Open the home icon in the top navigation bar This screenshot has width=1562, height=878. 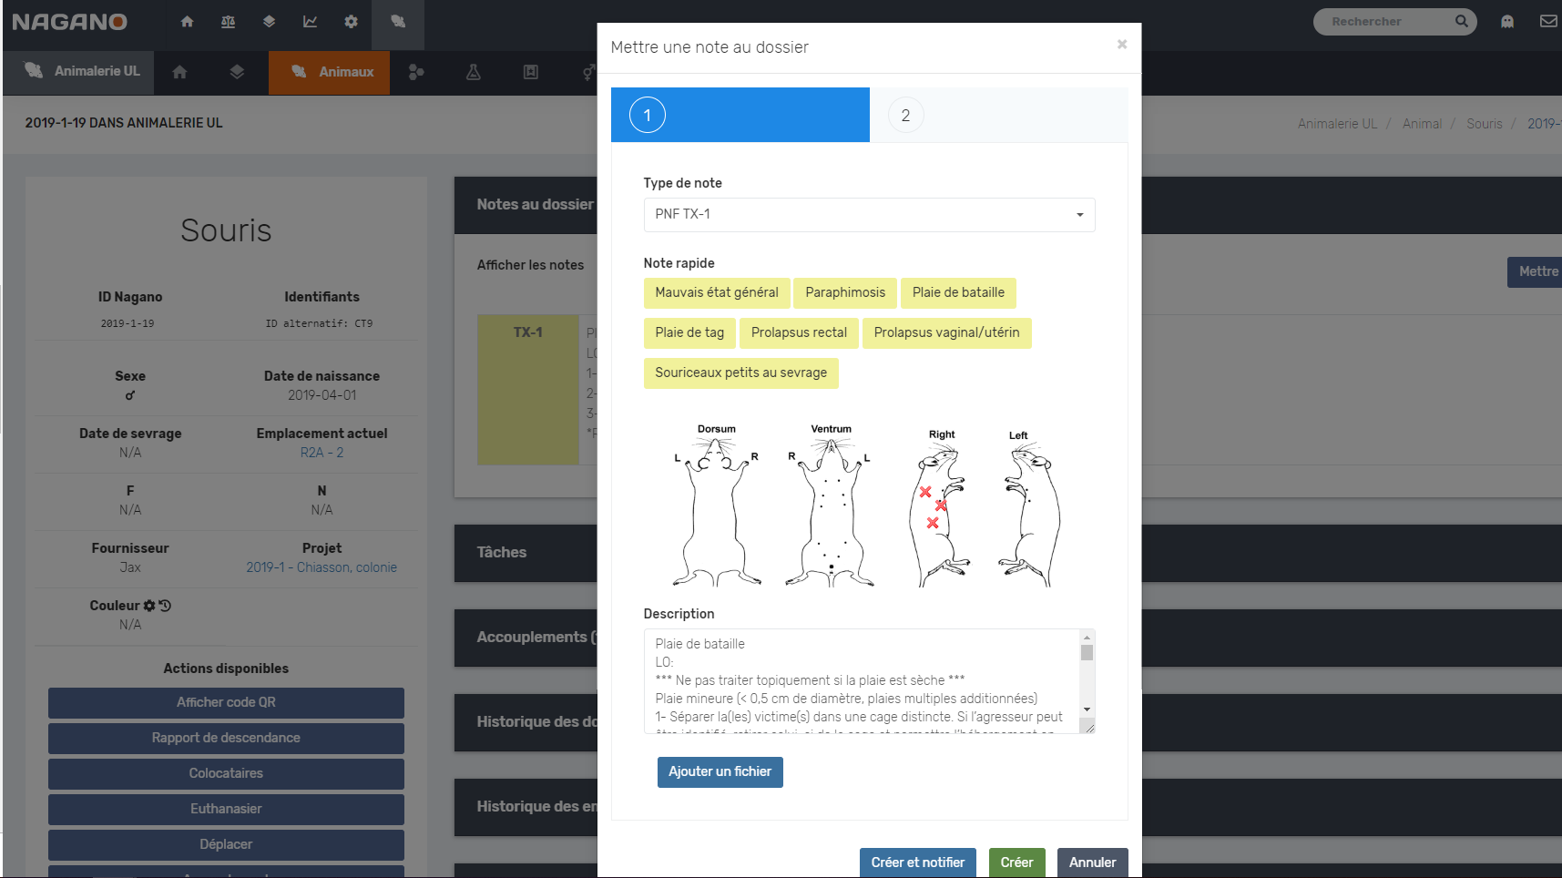(x=187, y=22)
